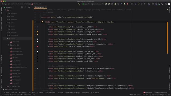Open shape.xml in the project tree

point(15,70)
